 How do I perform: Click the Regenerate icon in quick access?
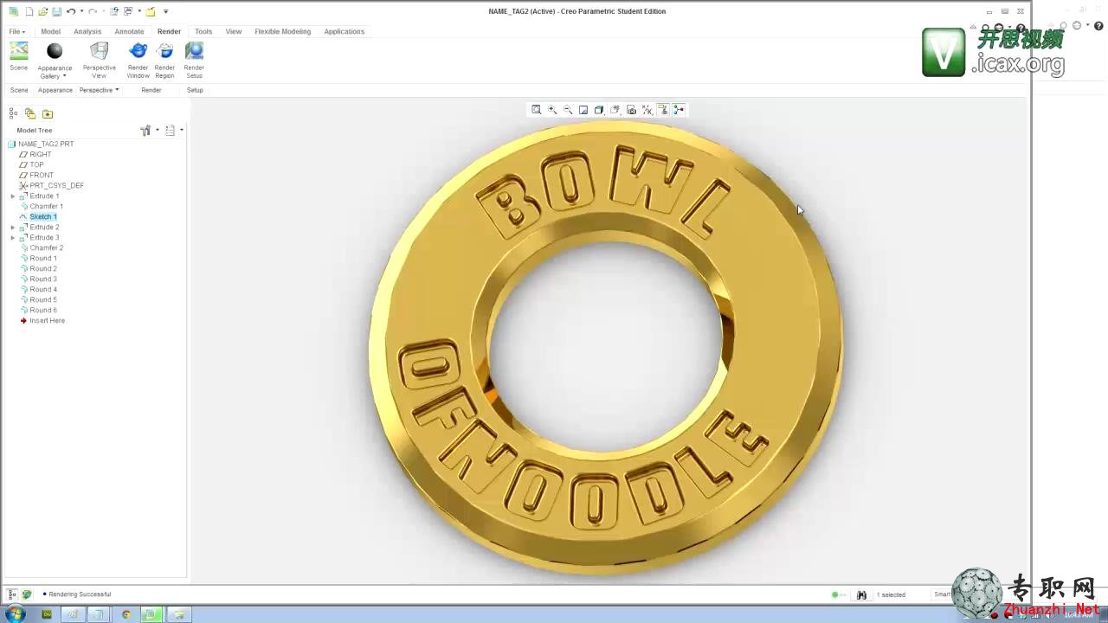pyautogui.click(x=114, y=11)
